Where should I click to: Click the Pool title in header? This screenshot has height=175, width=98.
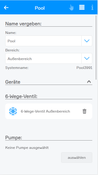pos(40,8)
